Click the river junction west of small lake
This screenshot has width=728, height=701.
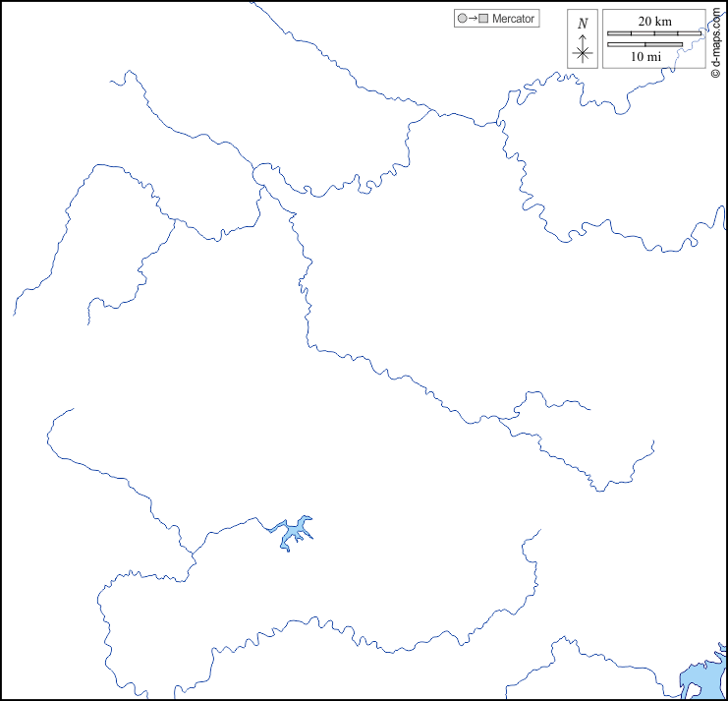[194, 555]
